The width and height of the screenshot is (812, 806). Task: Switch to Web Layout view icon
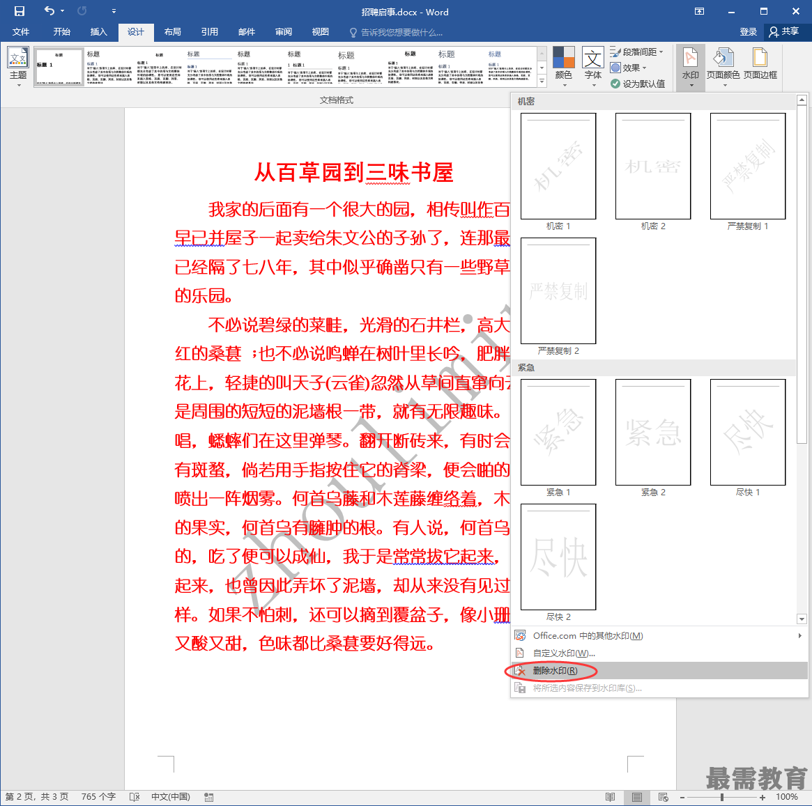pos(664,797)
